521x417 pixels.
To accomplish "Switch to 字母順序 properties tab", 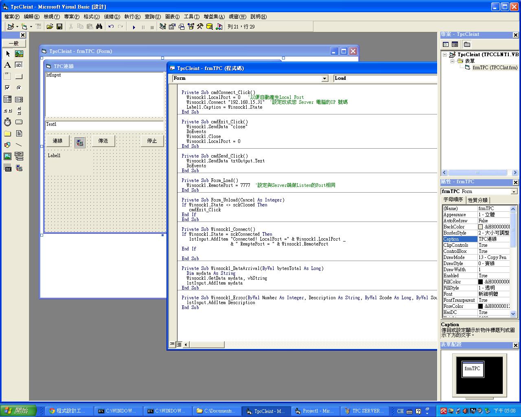I will pos(453,200).
